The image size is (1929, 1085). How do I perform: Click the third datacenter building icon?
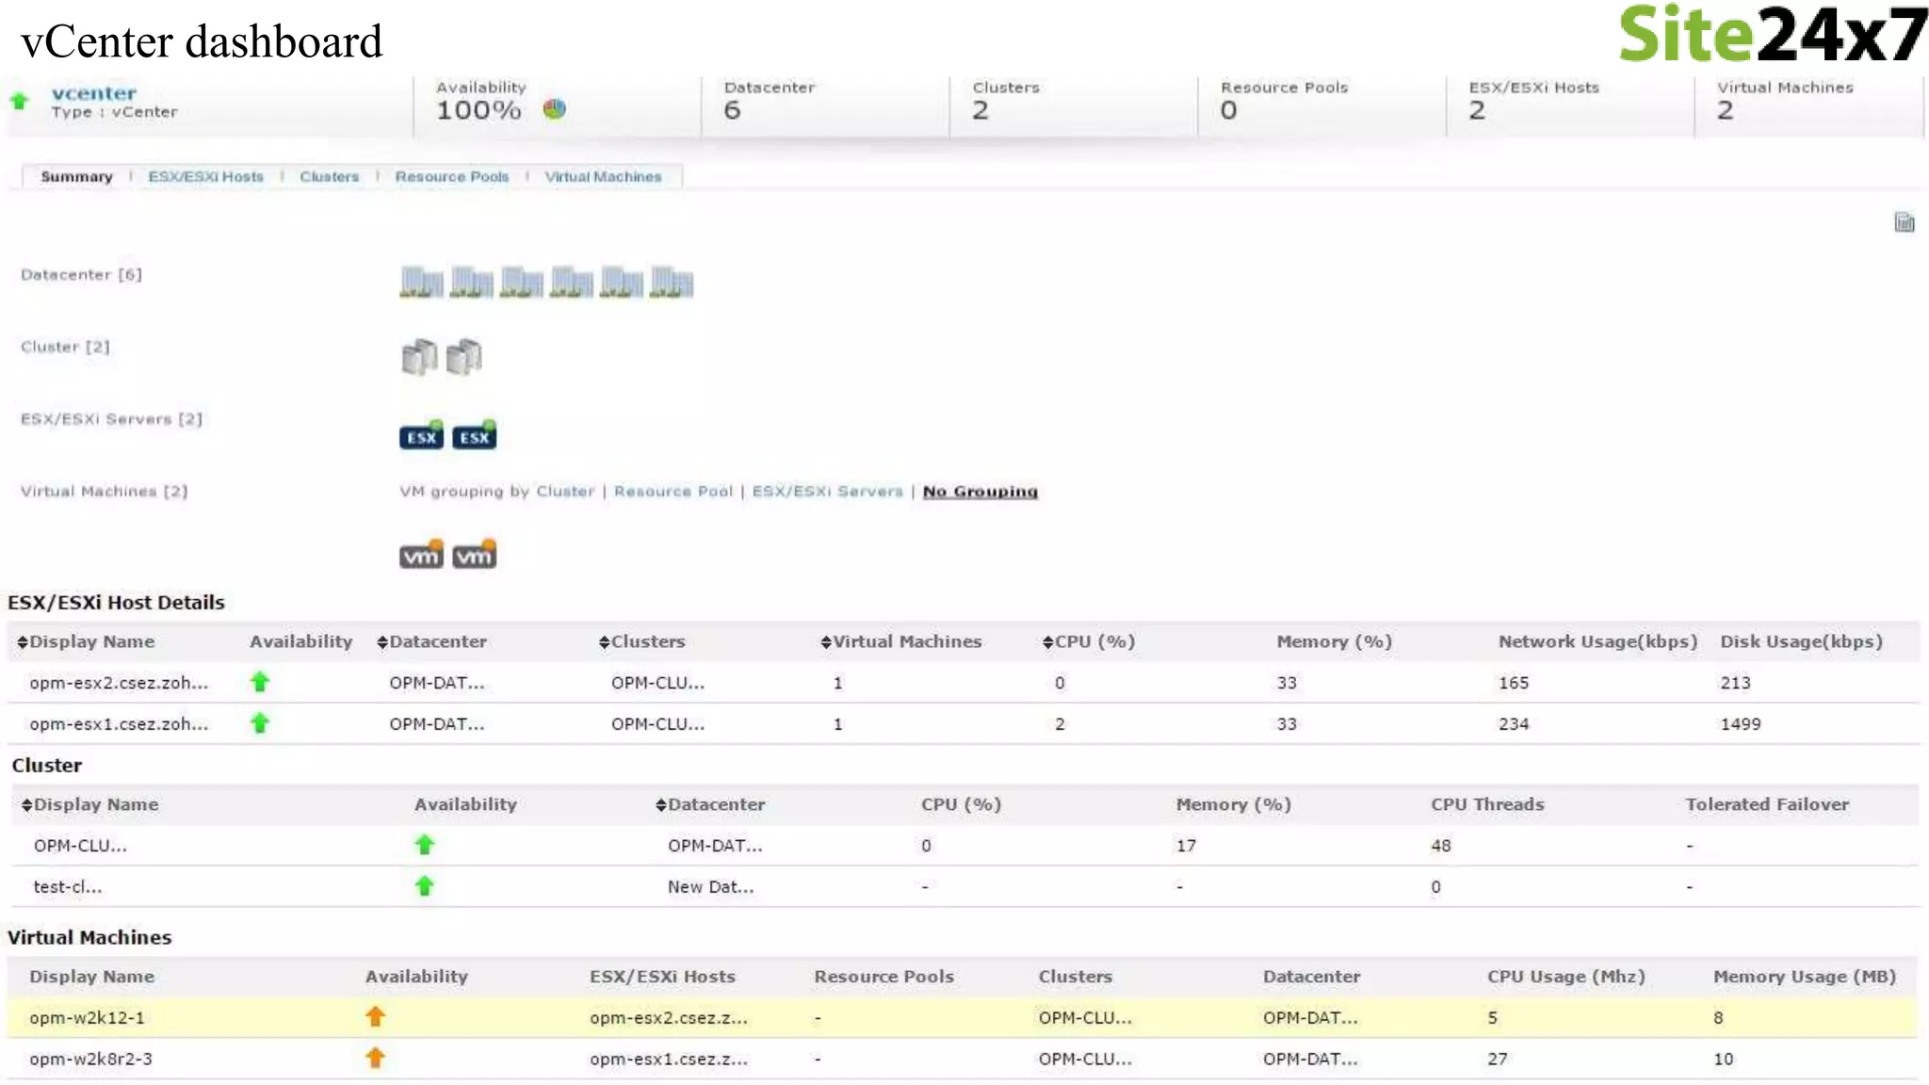point(522,282)
